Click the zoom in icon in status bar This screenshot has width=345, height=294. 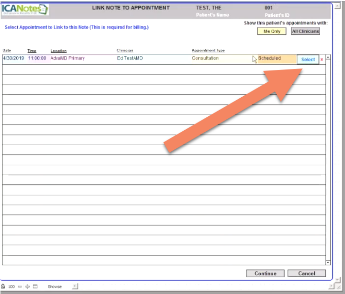point(27,286)
